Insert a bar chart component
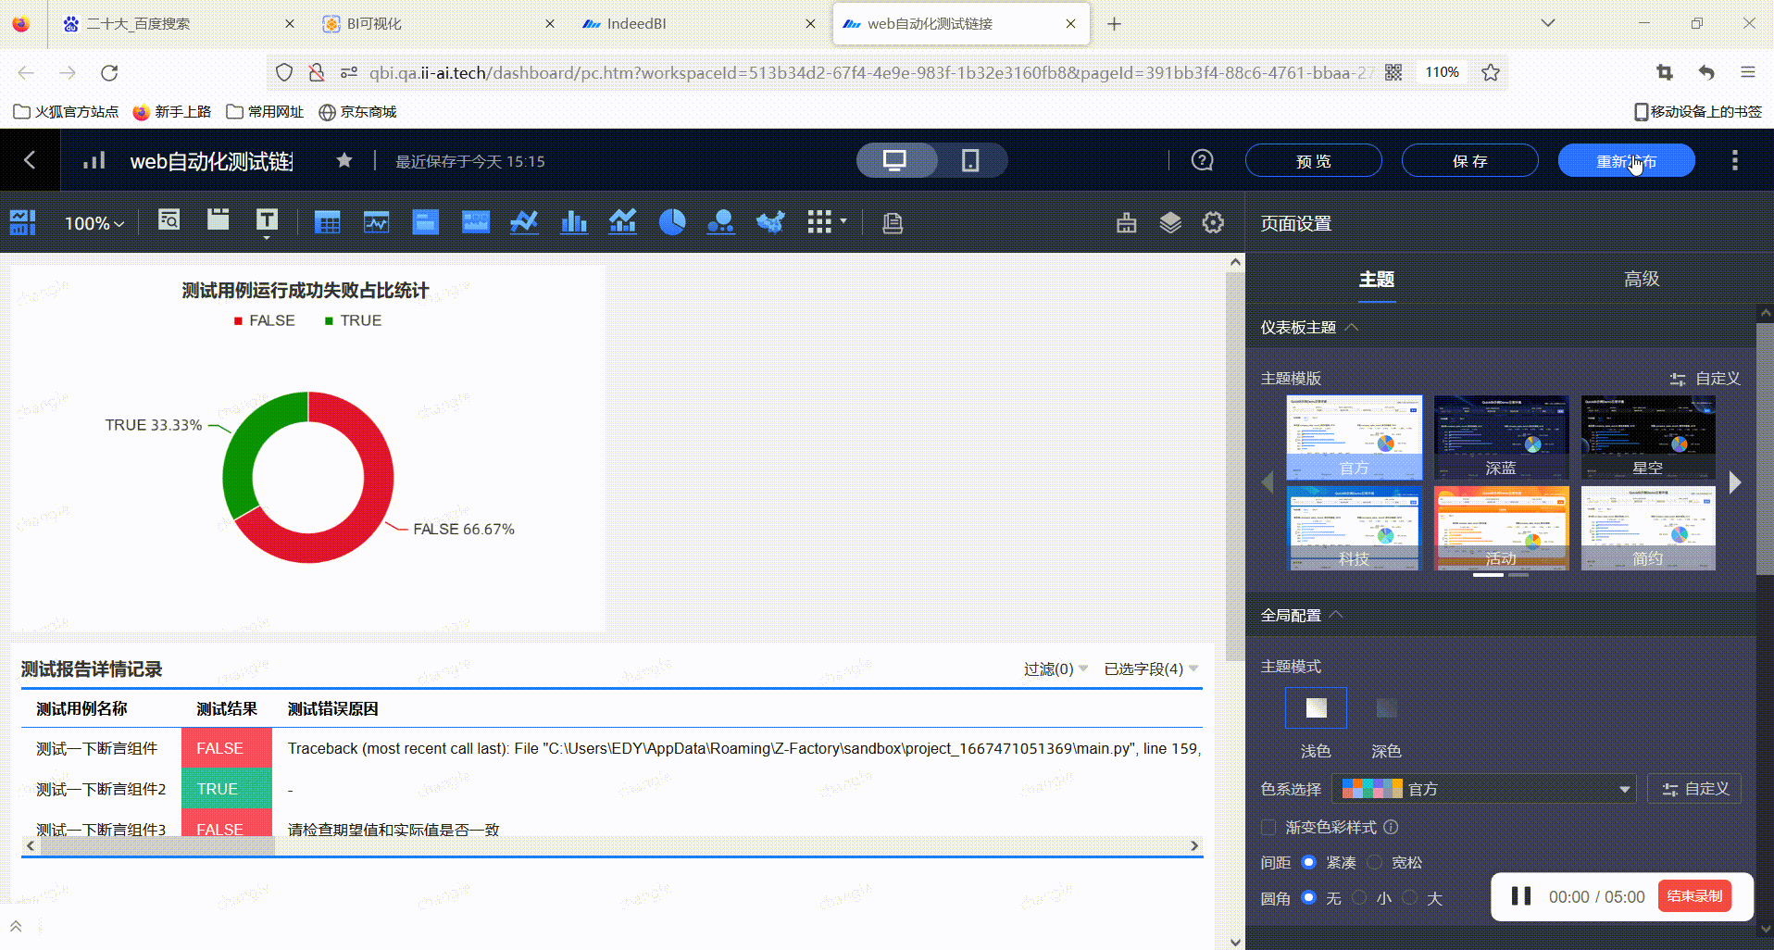Image resolution: width=1774 pixels, height=950 pixels. tap(574, 221)
